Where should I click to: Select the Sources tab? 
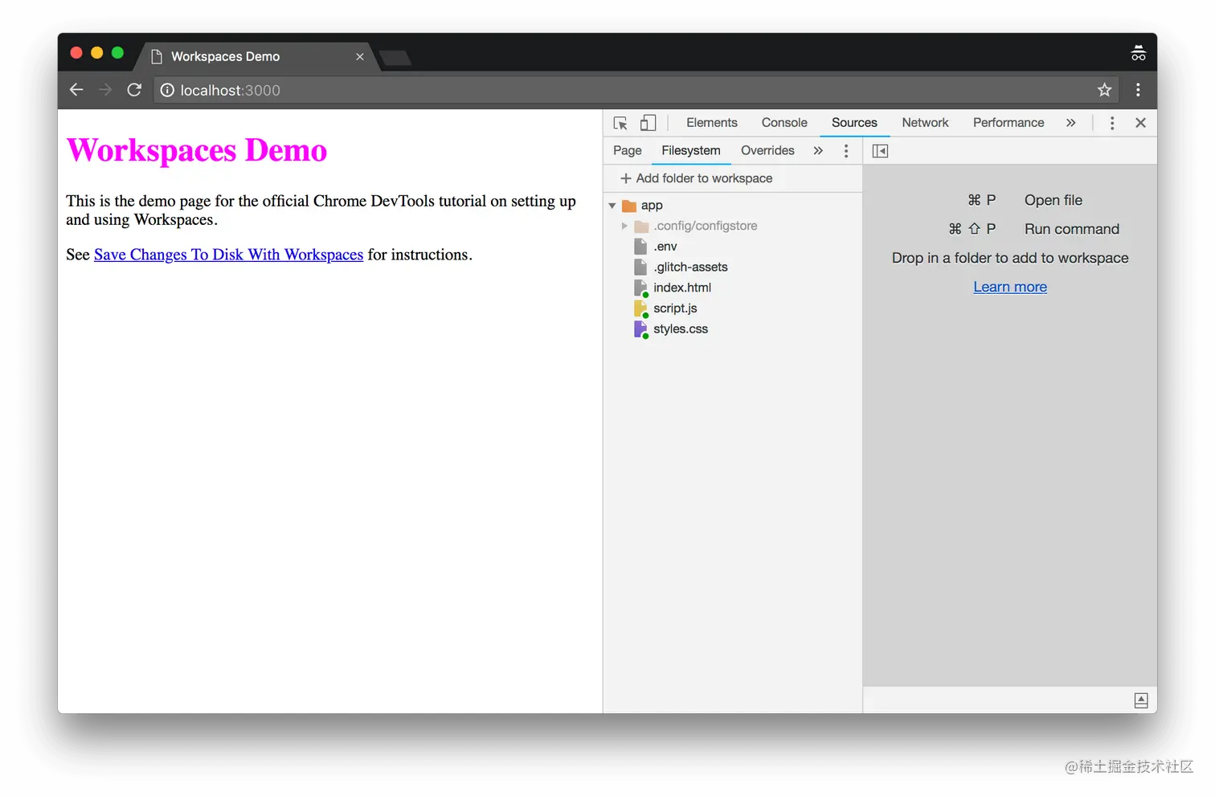click(854, 123)
